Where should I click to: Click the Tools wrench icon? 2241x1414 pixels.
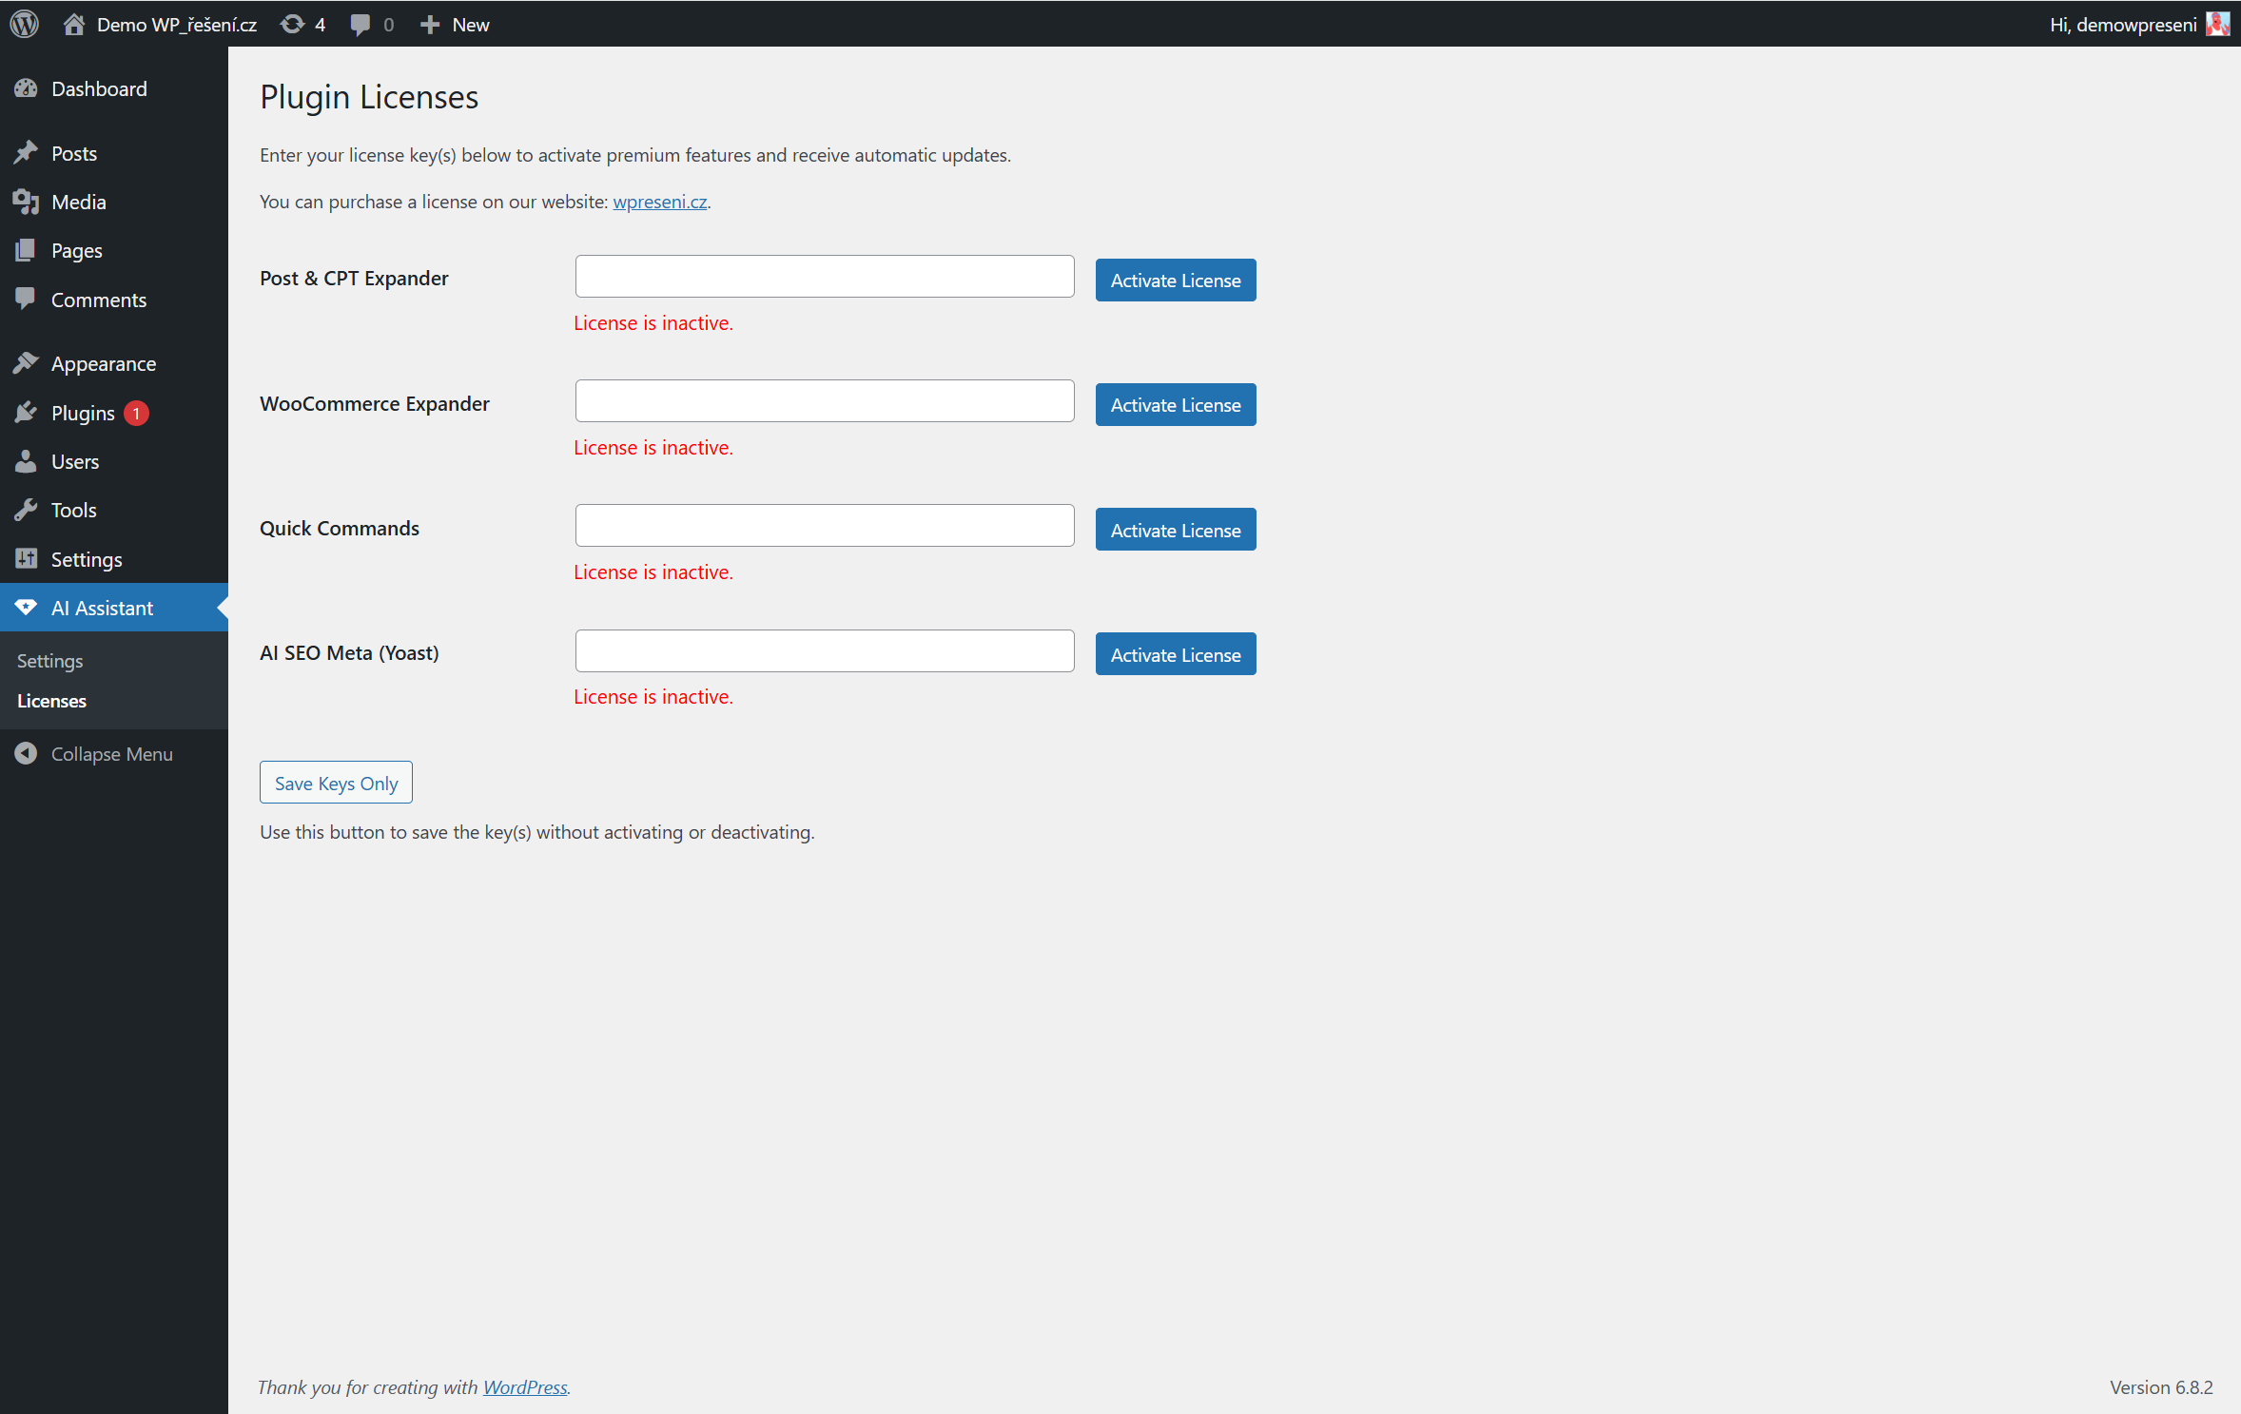coord(26,510)
